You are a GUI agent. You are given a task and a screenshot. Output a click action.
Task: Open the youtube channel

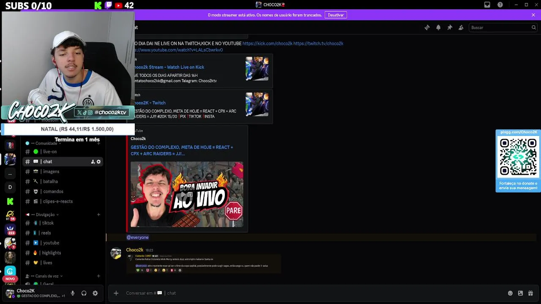click(x=63, y=243)
